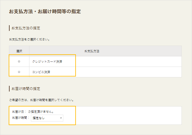Click the お届け時間の指定 section heading
Image resolution: width=192 pixels, height=135 pixels.
[x=26, y=89]
